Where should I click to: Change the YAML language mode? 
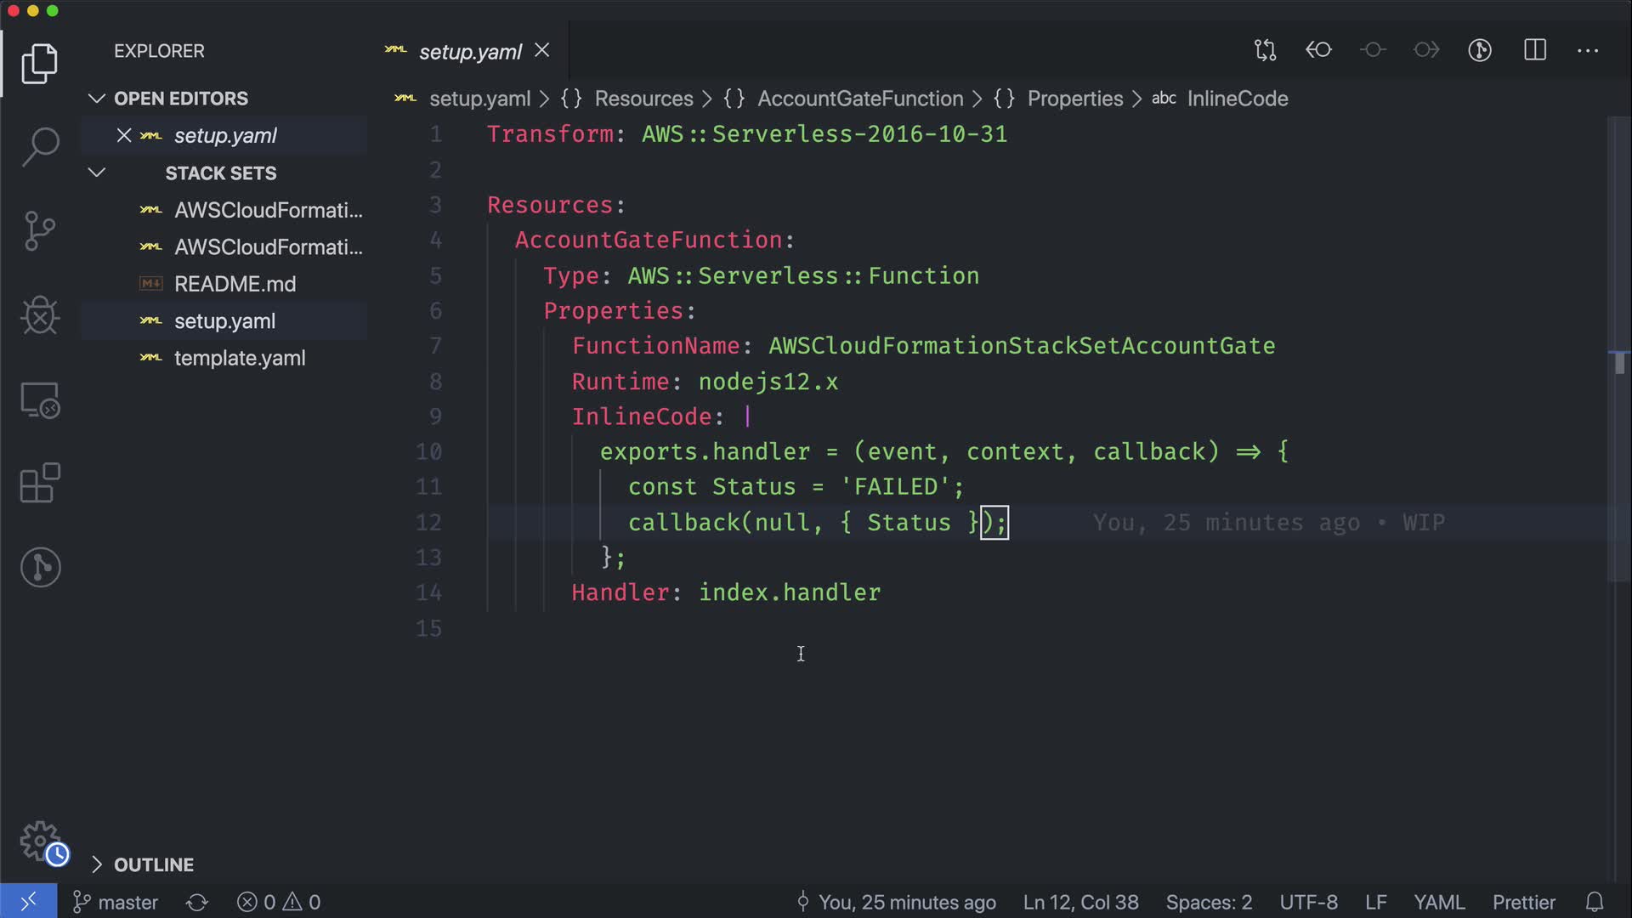[1438, 902]
